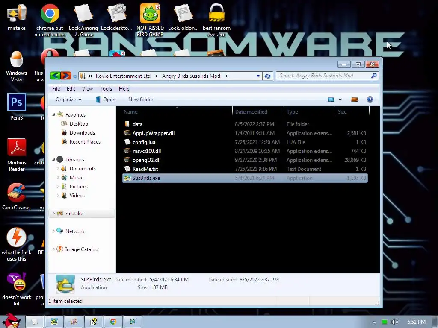The image size is (438, 328).
Task: Open the View menu
Action: pyautogui.click(x=87, y=89)
